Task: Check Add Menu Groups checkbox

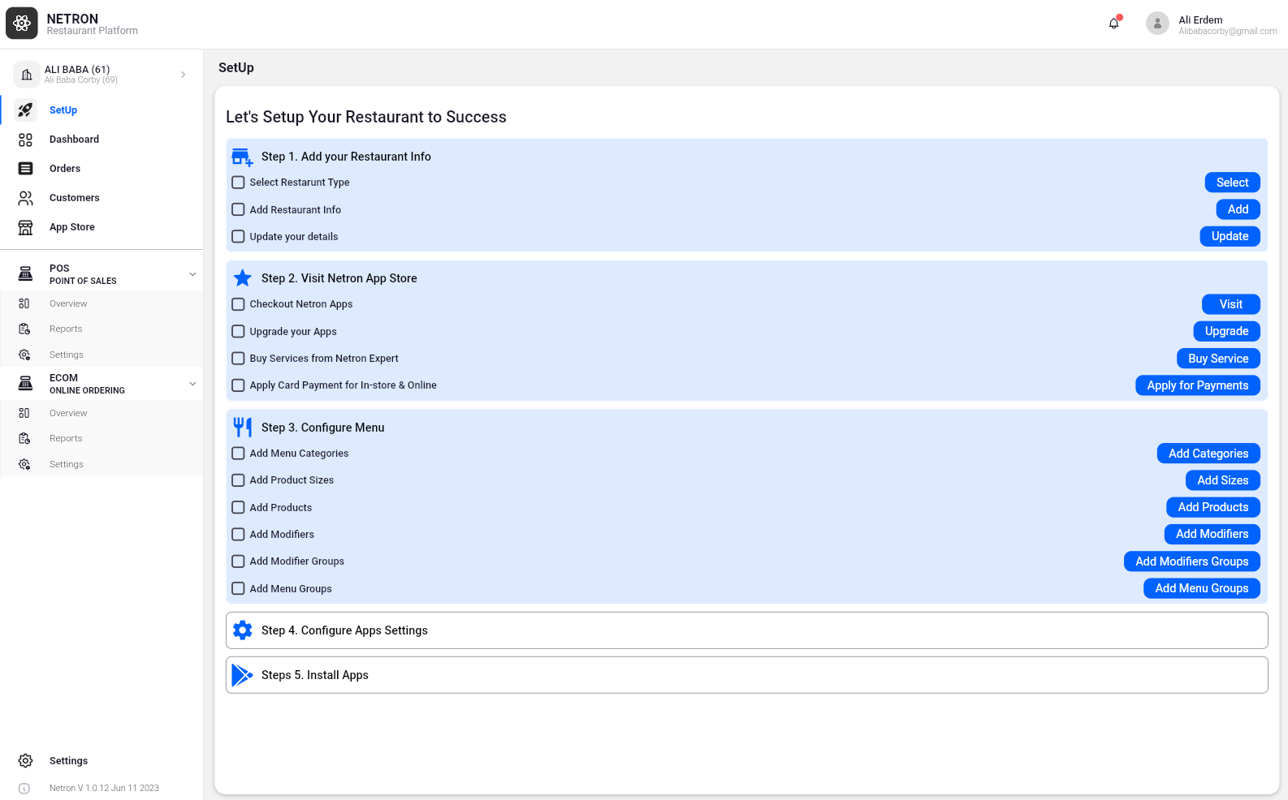Action: click(x=238, y=588)
